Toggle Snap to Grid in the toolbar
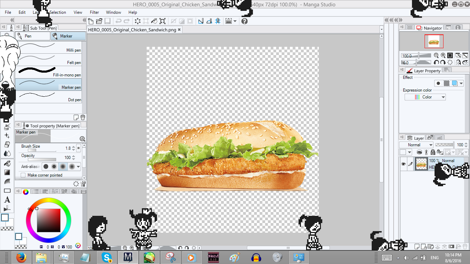The width and height of the screenshot is (470, 264). coord(218,21)
